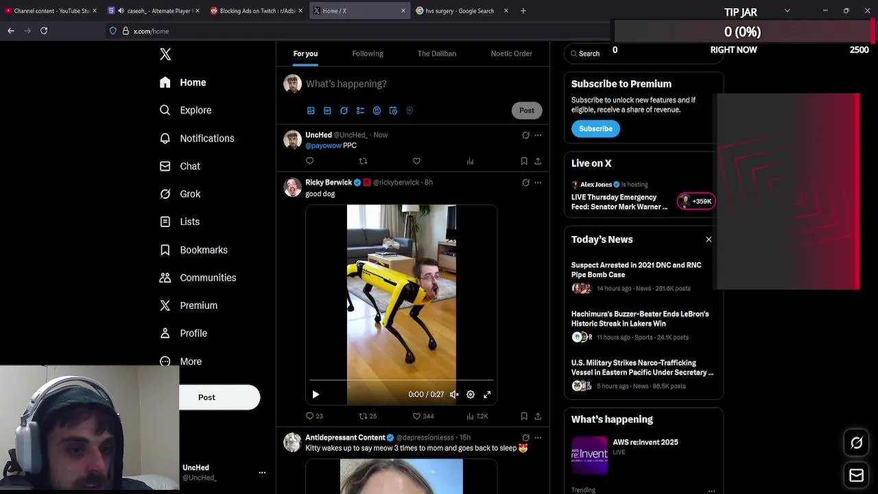Switch to the Following tab

coord(368,54)
